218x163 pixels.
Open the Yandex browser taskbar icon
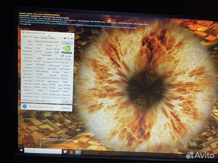click(65, 152)
